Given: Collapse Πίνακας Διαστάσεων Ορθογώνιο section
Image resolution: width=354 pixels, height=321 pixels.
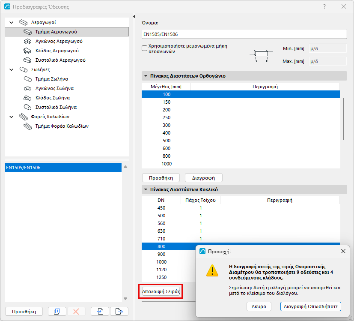Looking at the screenshot, I should click(146, 76).
